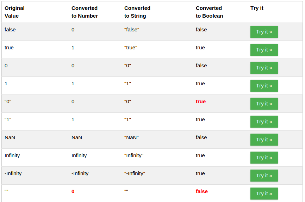Click Try it button for false row
This screenshot has width=305, height=202.
264,32
